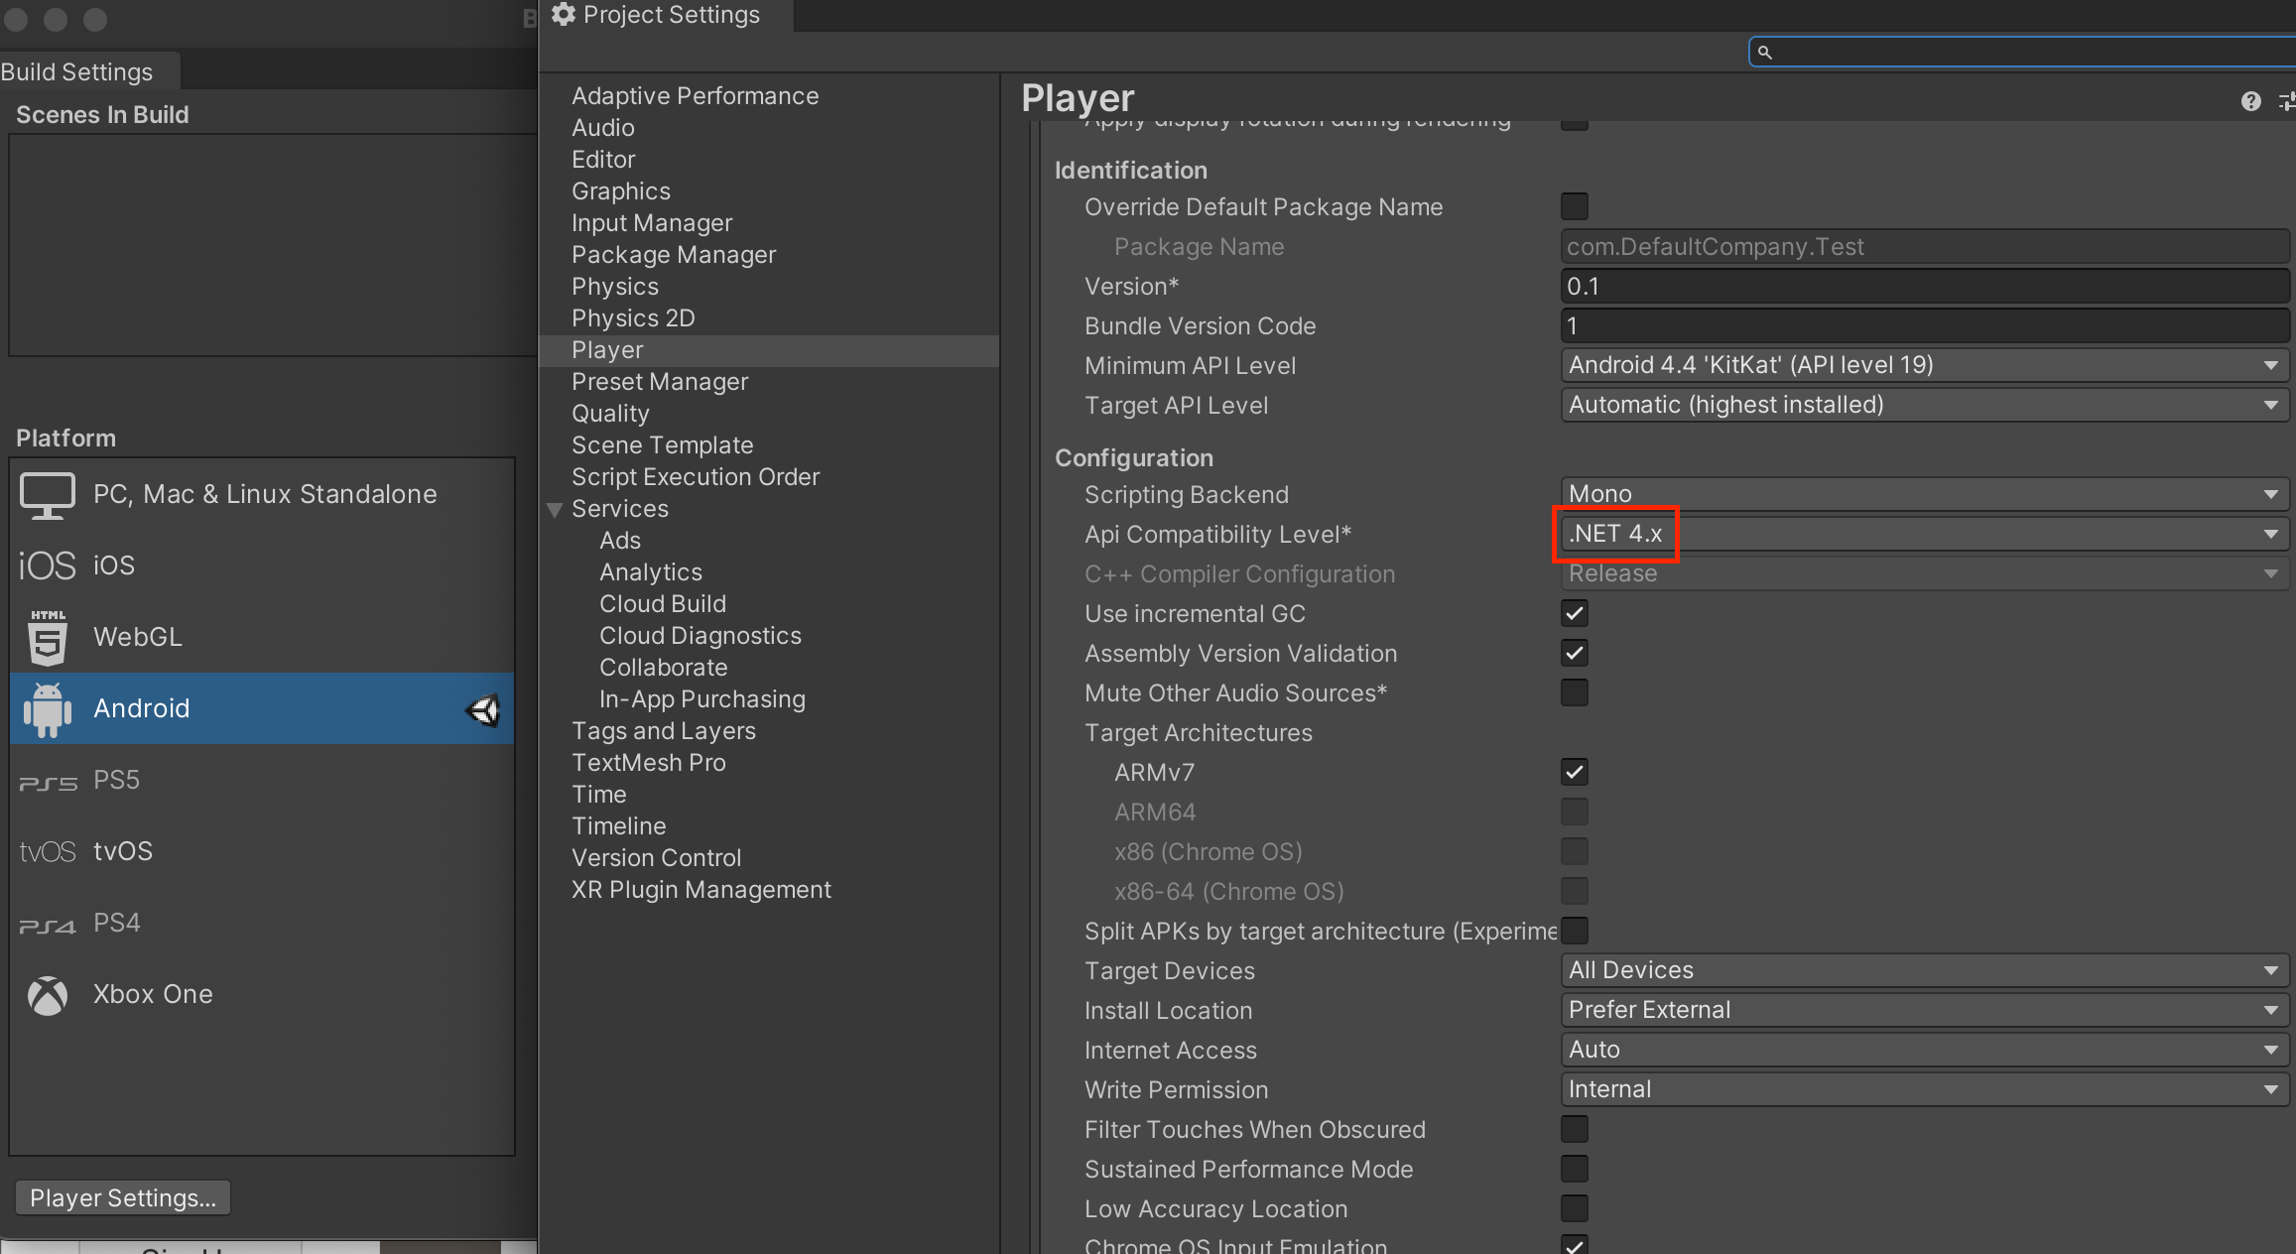Viewport: 2296px width, 1254px height.
Task: Click the tvOS platform icon
Action: coord(47,852)
